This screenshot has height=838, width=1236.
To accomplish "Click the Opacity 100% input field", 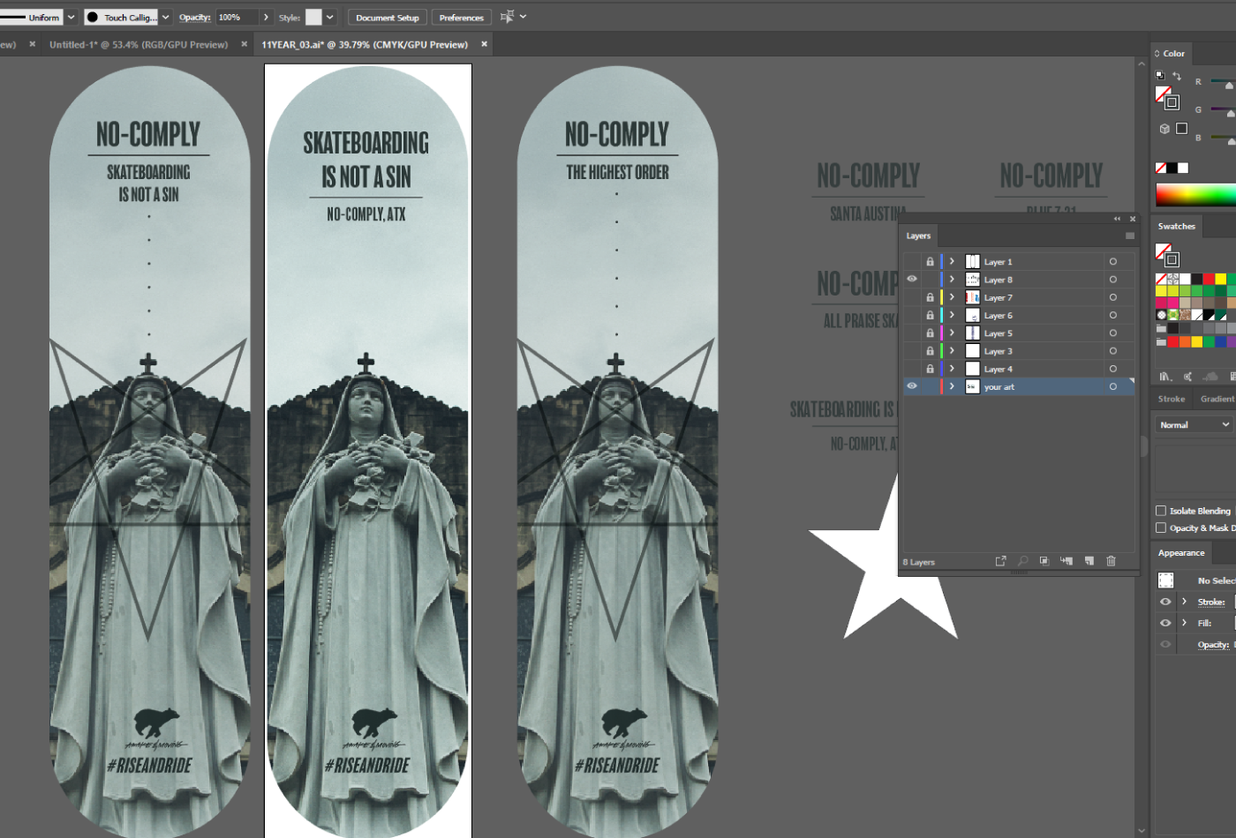I will (x=237, y=17).
